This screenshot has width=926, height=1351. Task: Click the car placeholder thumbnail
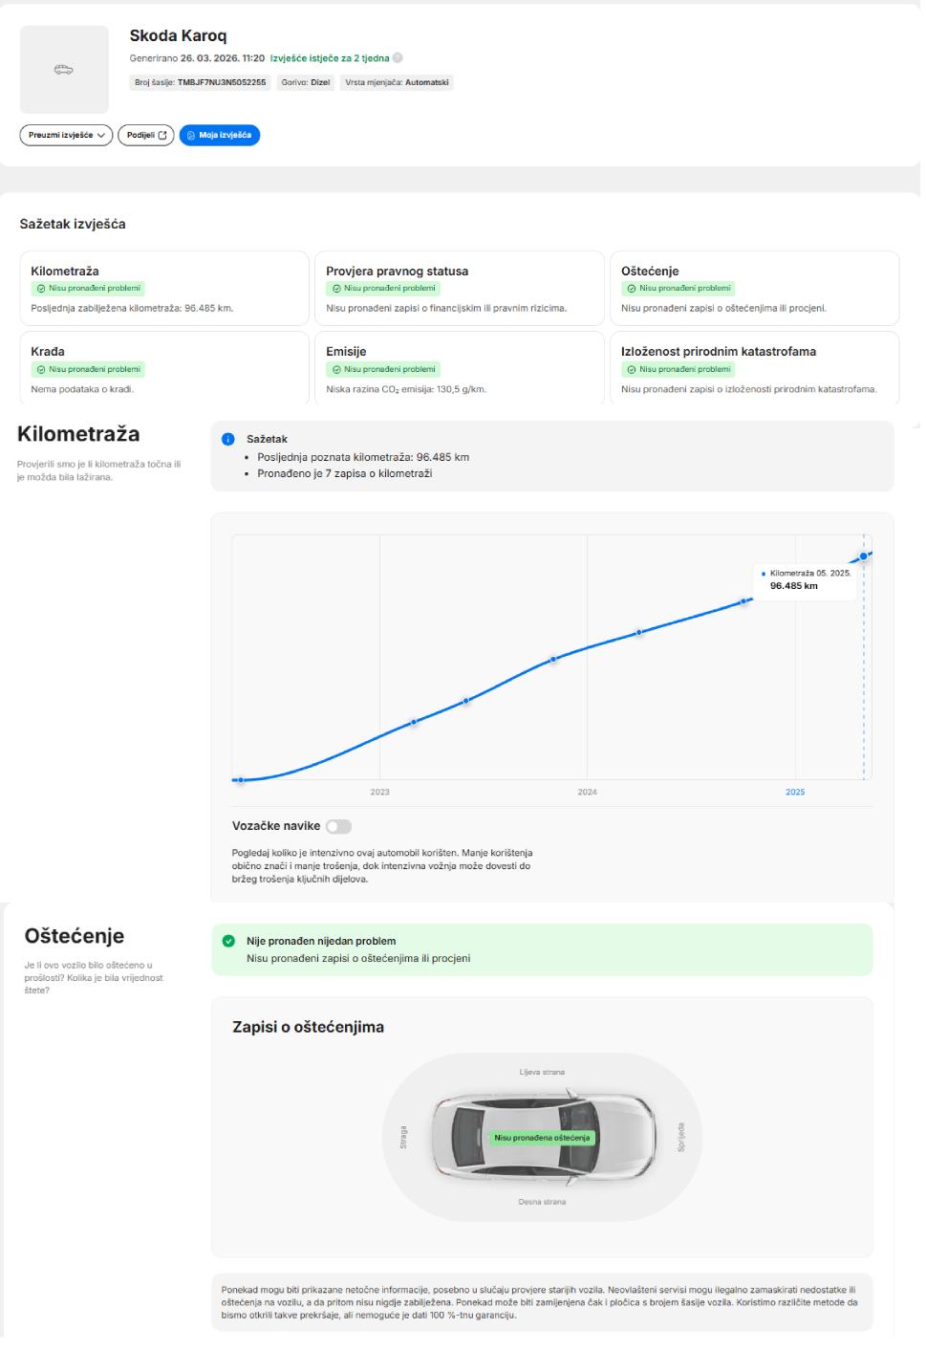pyautogui.click(x=64, y=70)
